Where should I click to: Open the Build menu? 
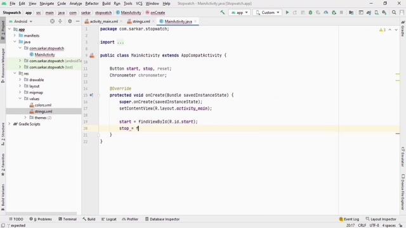pyautogui.click(x=106, y=4)
